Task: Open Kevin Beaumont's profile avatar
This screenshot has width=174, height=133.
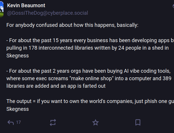Action: pyautogui.click(x=1, y=9)
